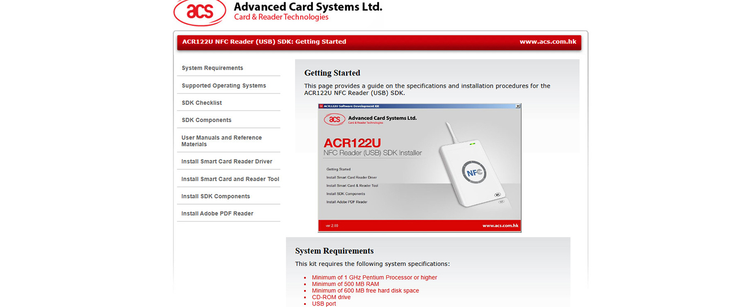Go to Supported Operating Systems section
Viewport: 751px width, 307px height.
[224, 85]
